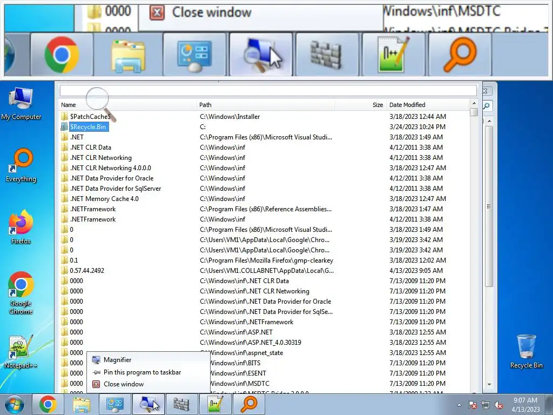
Task: Click the Magnifier taskbar button
Action: coord(148,404)
